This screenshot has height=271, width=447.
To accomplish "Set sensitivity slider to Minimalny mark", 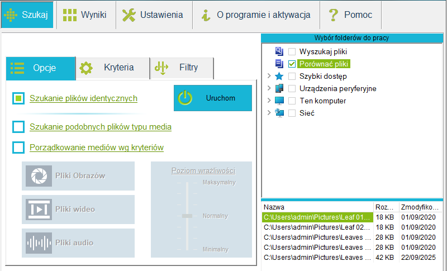I will (x=187, y=250).
